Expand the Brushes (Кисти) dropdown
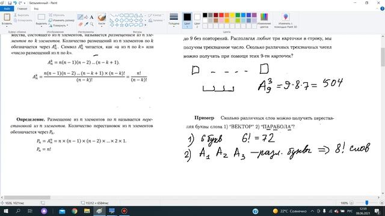Screen dimensions: 385x216 [x=102, y=26]
